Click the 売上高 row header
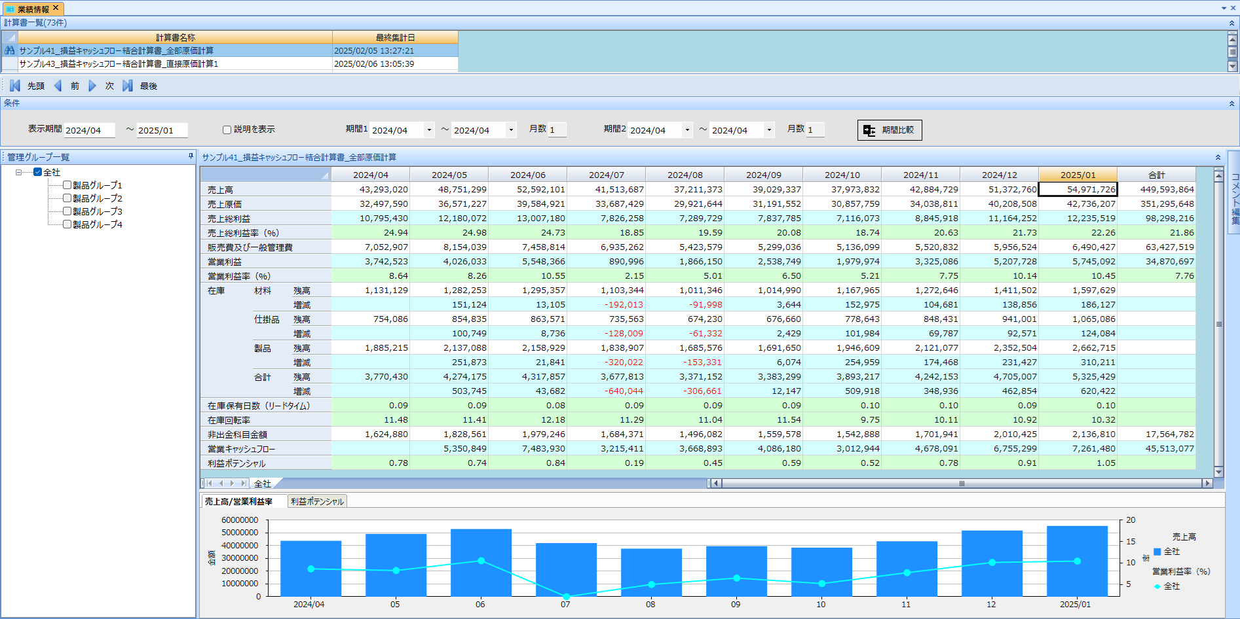The width and height of the screenshot is (1240, 619). pos(265,190)
